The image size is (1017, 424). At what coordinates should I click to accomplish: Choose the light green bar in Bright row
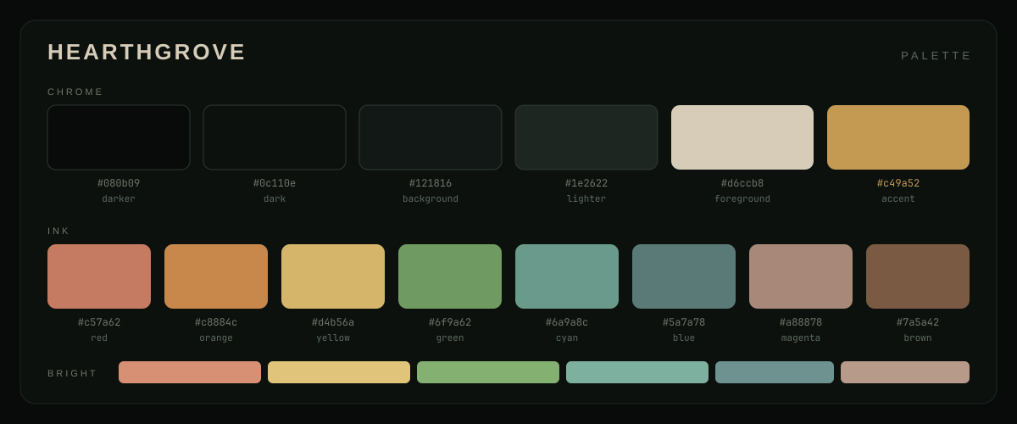[488, 372]
